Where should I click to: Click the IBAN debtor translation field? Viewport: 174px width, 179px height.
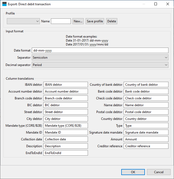pyautogui.click(x=66, y=85)
